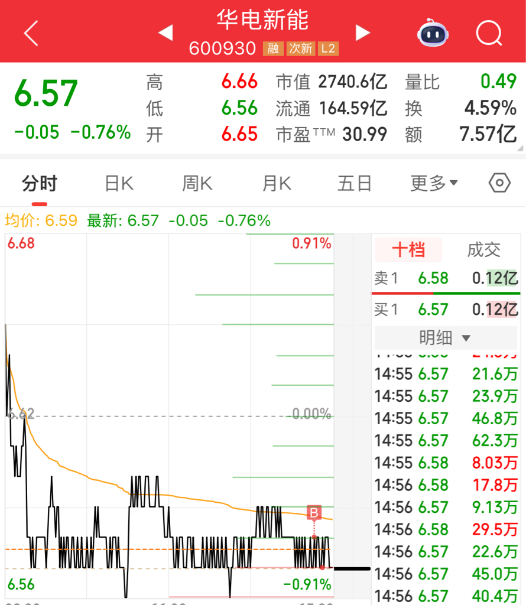The height and width of the screenshot is (605, 526).
Task: Tap the average price 均价: 6.59
Action: tap(41, 221)
